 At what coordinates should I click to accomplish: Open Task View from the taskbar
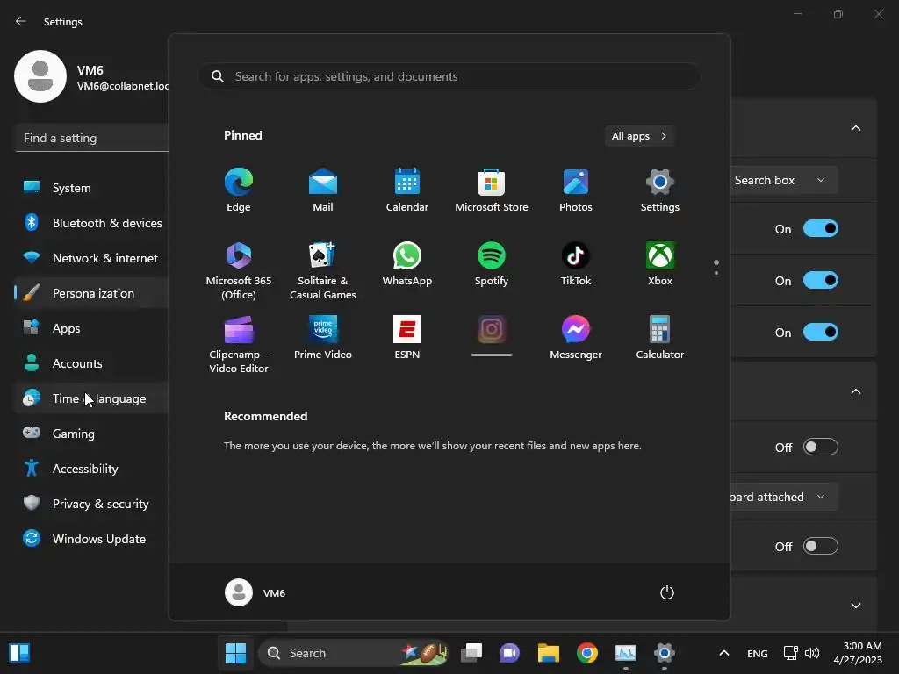coord(471,653)
